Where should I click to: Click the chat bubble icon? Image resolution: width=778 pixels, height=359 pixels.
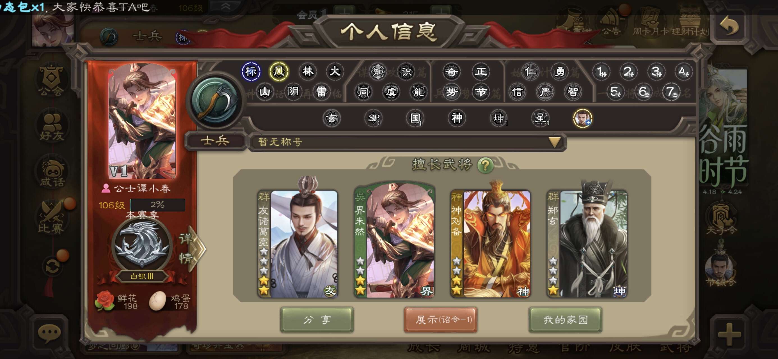49,334
